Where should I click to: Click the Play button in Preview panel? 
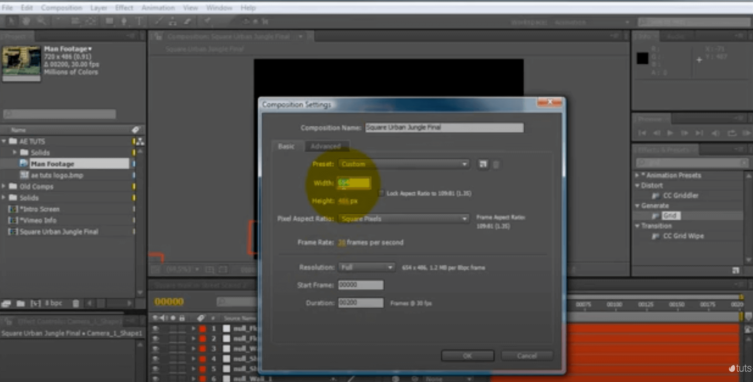pos(670,133)
